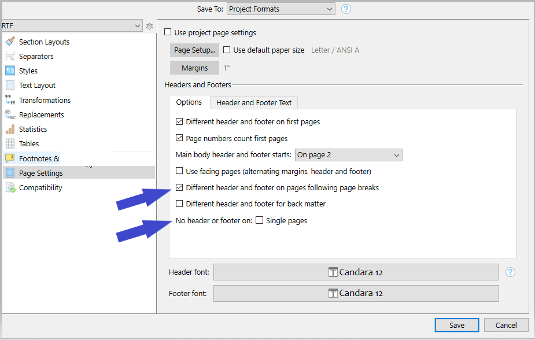Open the RTF file format dropdown
The image size is (535, 340).
pos(71,25)
